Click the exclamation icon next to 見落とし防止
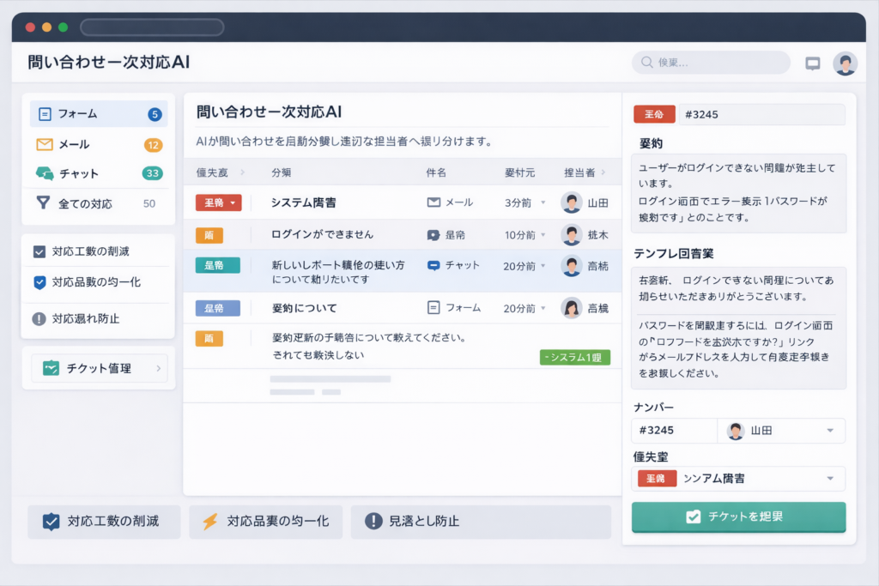The image size is (879, 586). (x=373, y=521)
